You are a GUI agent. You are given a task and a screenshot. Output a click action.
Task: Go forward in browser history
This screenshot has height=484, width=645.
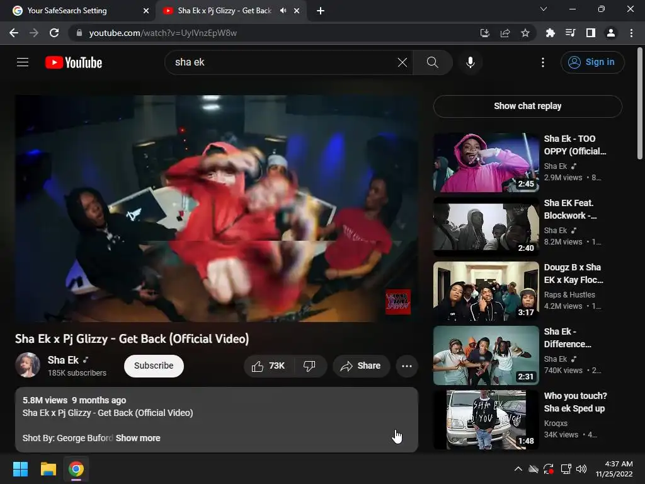[34, 33]
